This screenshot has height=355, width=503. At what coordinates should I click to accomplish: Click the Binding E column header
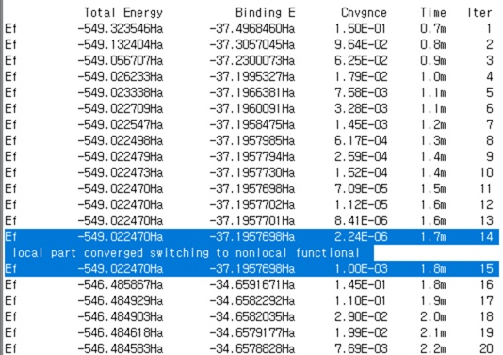click(266, 13)
